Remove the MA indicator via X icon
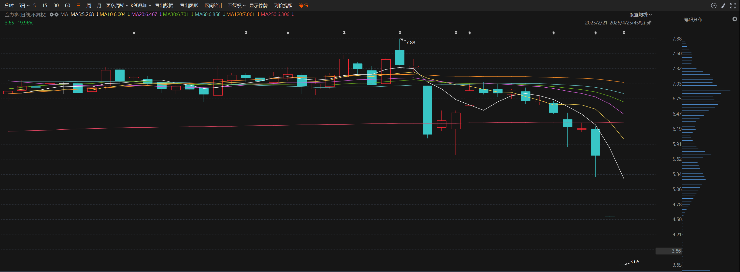The width and height of the screenshot is (740, 272). pos(56,14)
